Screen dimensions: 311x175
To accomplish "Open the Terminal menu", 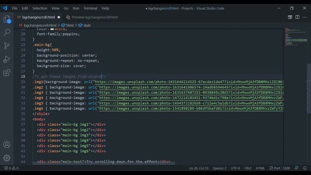I will 90,8.
